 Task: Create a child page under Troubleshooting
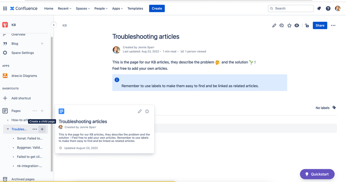42,129
